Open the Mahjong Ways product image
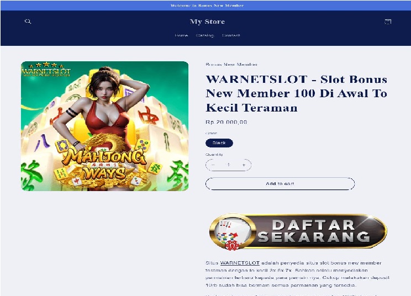The width and height of the screenshot is (411, 296). pyautogui.click(x=104, y=126)
